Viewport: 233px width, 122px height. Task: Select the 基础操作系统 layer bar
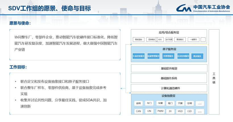point(169,78)
